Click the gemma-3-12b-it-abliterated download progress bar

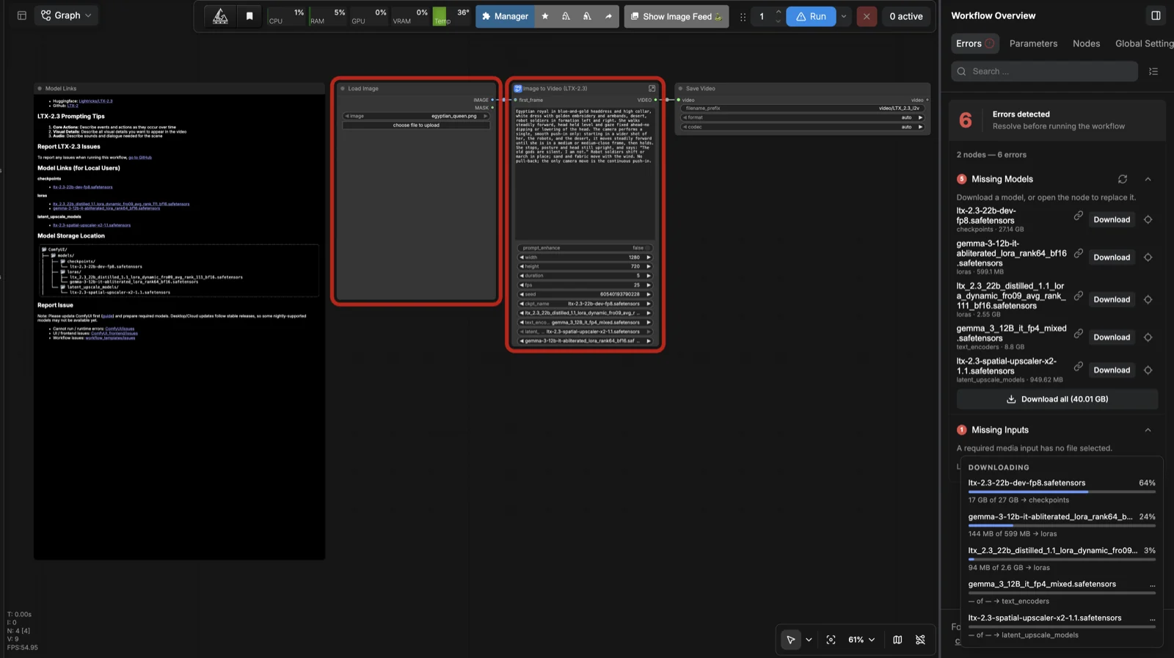pyautogui.click(x=1062, y=525)
